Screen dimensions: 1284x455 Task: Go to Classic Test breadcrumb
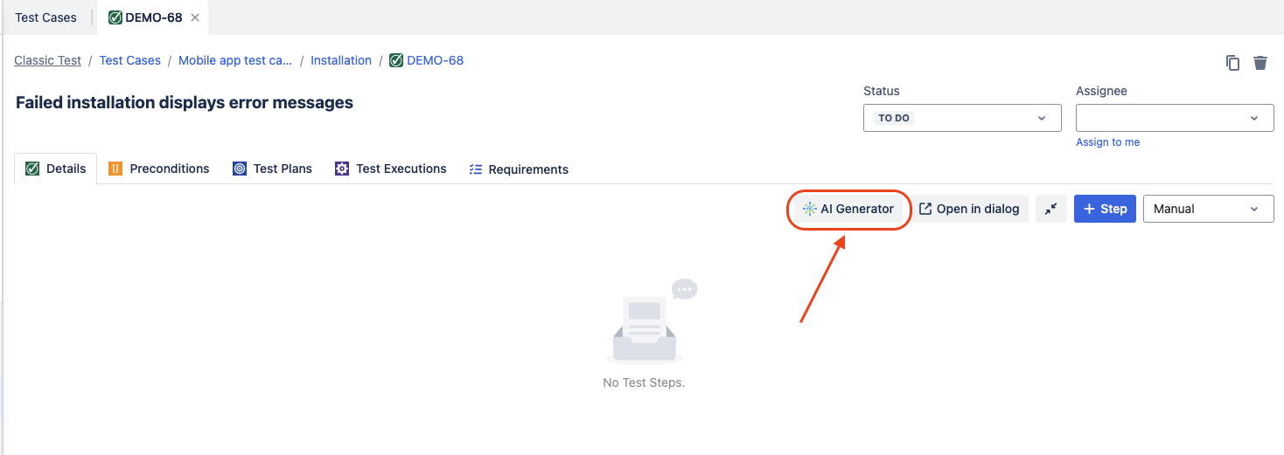47,60
